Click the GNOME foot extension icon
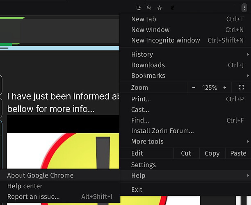251x205 pixels. pyautogui.click(x=172, y=8)
